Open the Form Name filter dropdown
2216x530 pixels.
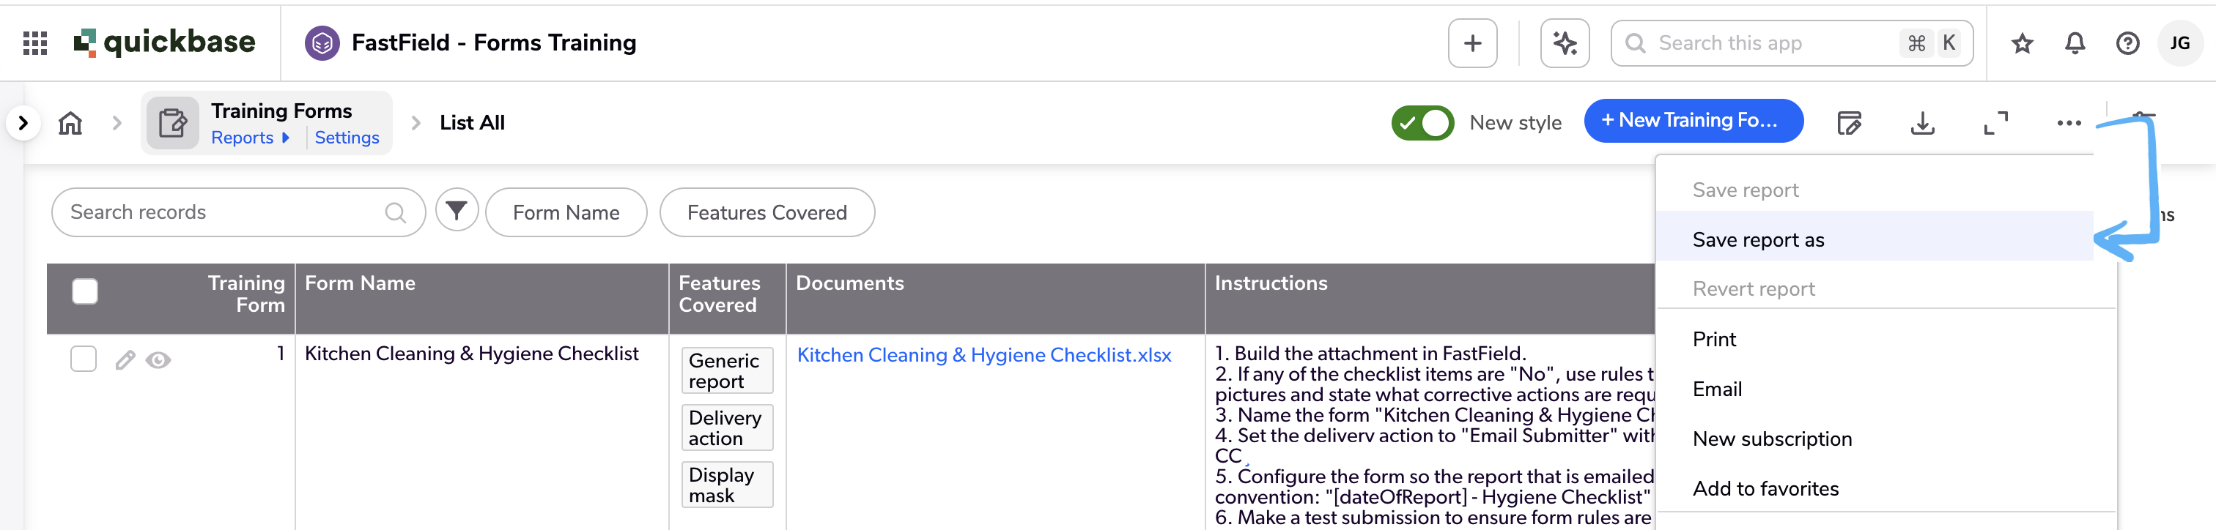pyautogui.click(x=565, y=212)
